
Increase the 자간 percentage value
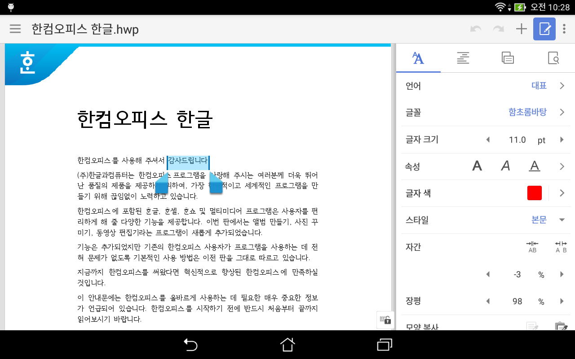click(562, 274)
